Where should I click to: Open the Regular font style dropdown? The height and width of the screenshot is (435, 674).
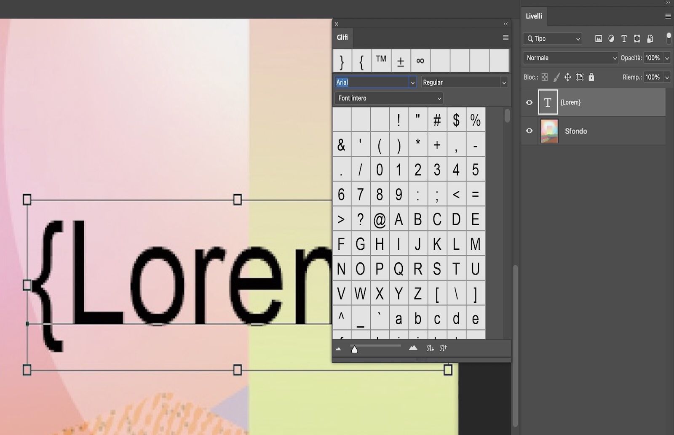click(463, 82)
